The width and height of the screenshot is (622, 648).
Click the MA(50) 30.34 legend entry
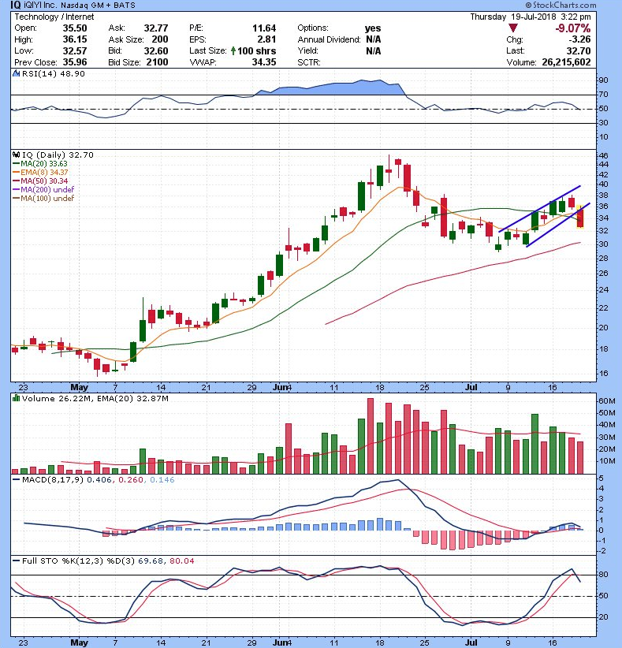40,181
